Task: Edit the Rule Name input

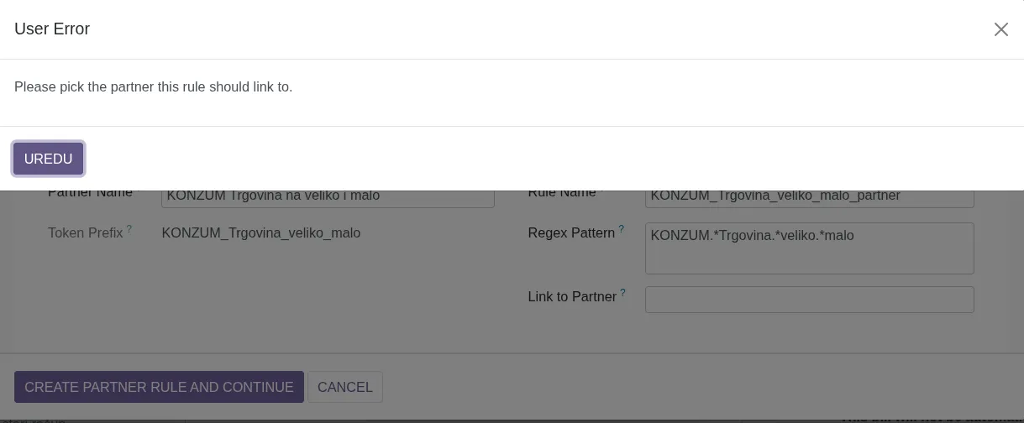Action: point(809,199)
